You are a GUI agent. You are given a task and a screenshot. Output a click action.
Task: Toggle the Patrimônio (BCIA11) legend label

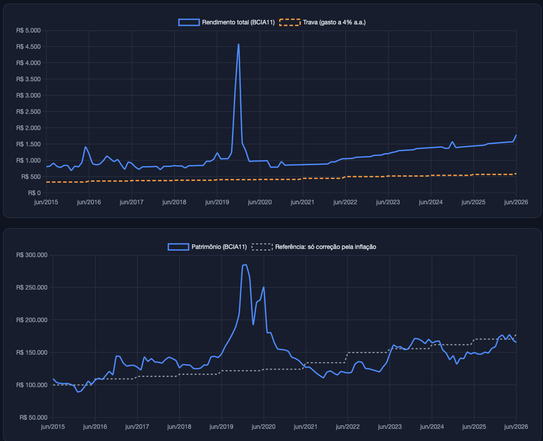click(219, 246)
